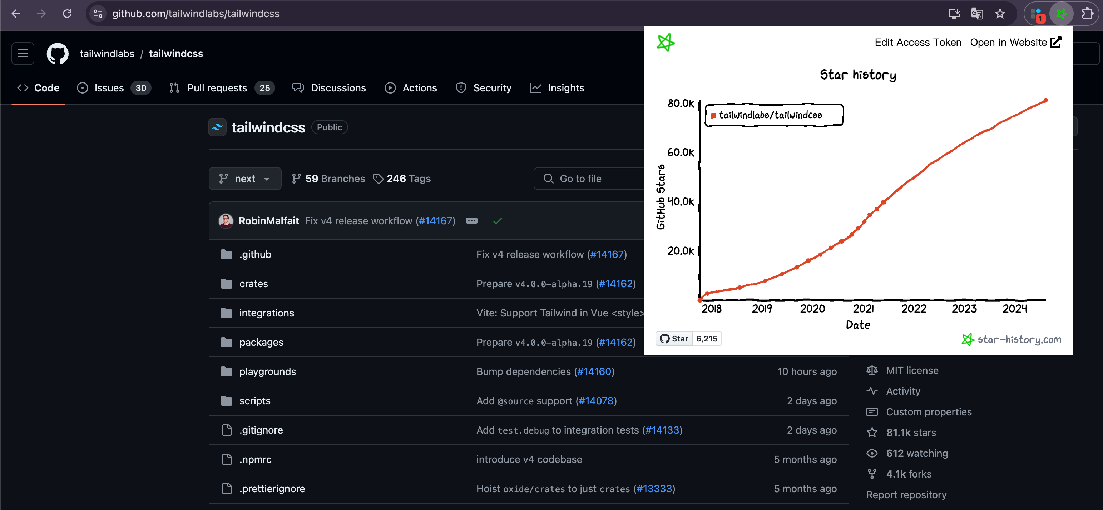Image resolution: width=1103 pixels, height=510 pixels.
Task: Open the hamburger navigation menu
Action: coord(23,54)
